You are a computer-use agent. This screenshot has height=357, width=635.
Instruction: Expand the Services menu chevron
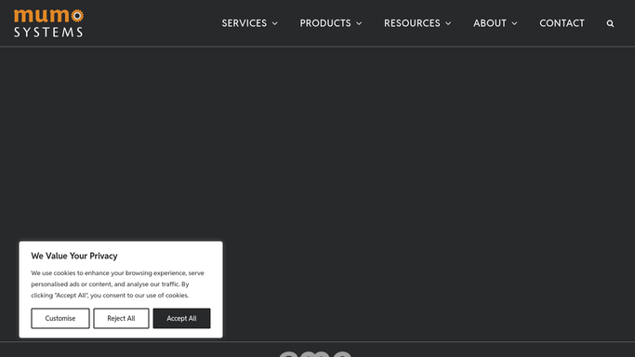pyautogui.click(x=275, y=23)
